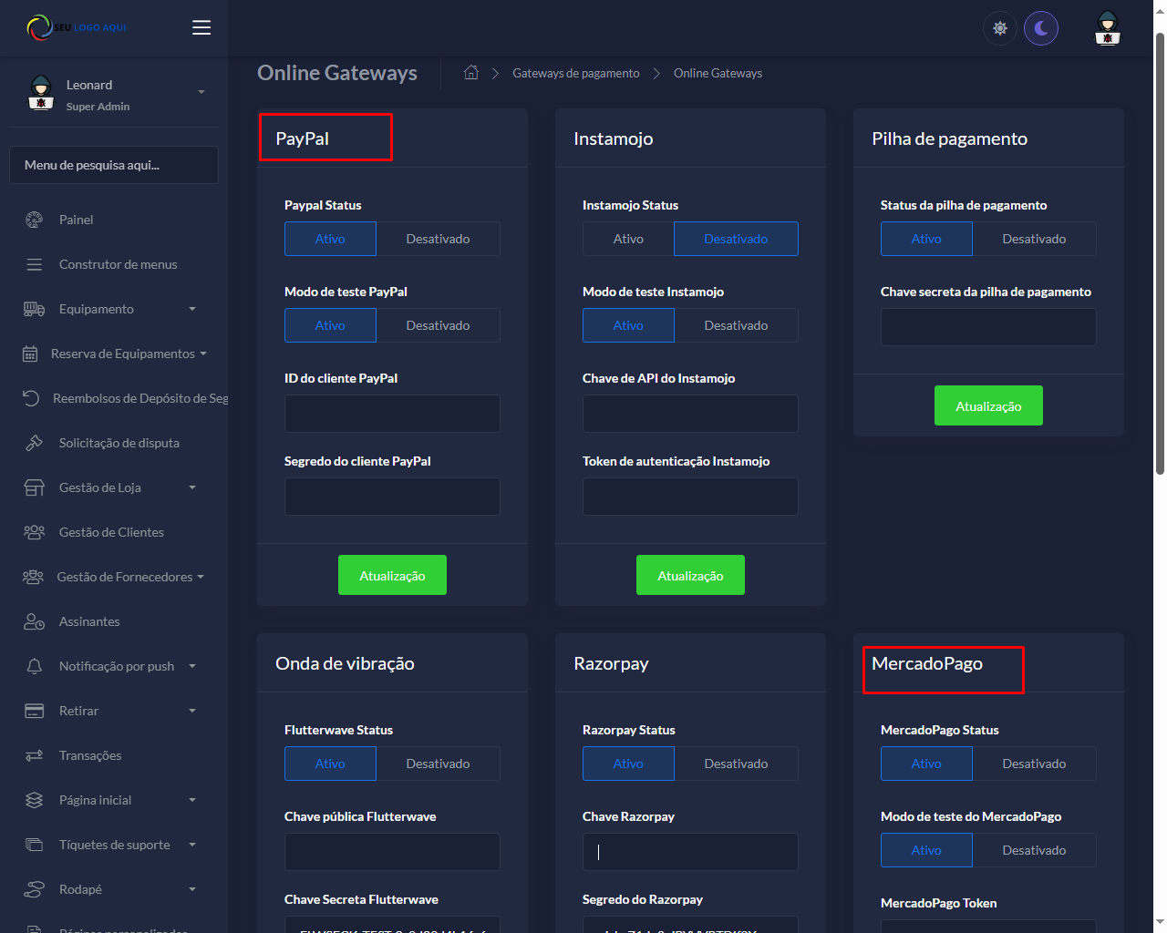The image size is (1167, 933).
Task: Click the Transações sidebar icon
Action: click(x=34, y=755)
